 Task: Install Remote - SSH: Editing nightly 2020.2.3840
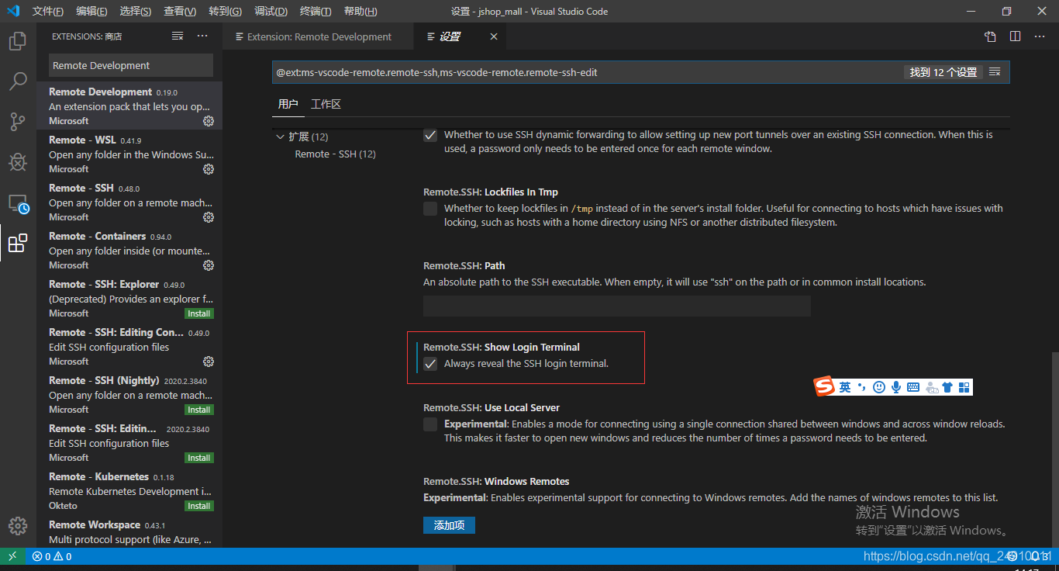tap(199, 458)
